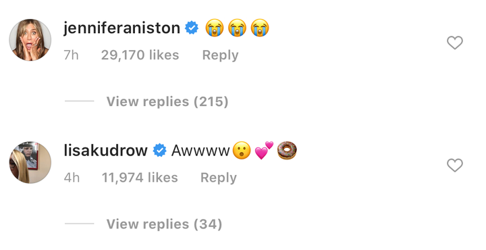Open jenniferaniston's profile picture
Screen dimensions: 486x250
point(30,40)
